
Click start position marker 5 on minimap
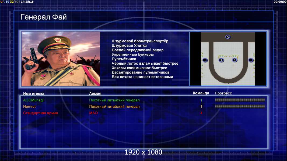click(x=228, y=37)
